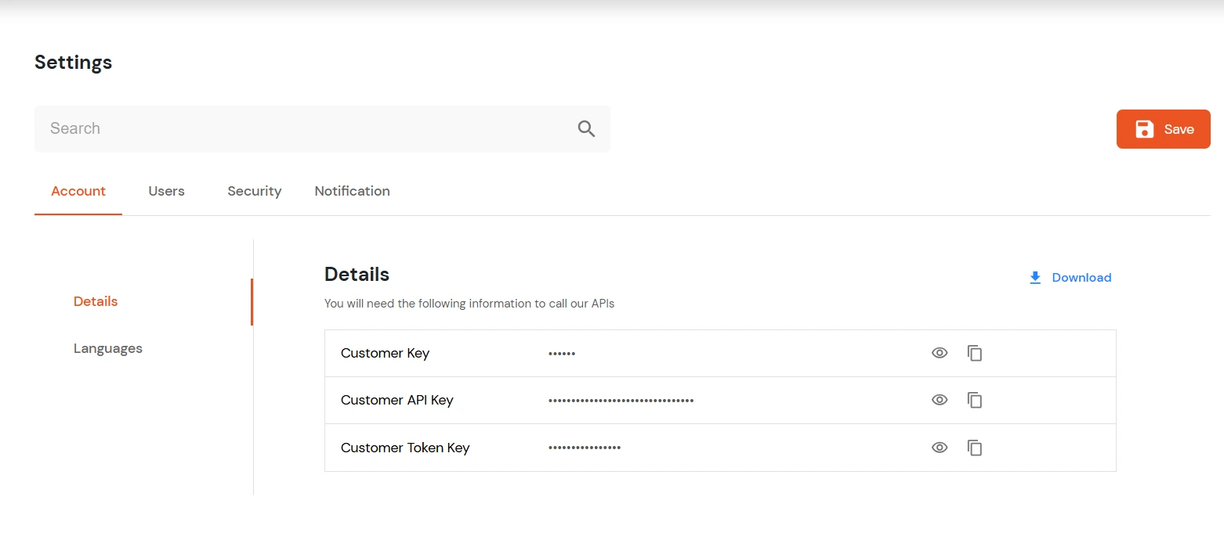
Task: Open the Download link for API details
Action: (x=1081, y=277)
